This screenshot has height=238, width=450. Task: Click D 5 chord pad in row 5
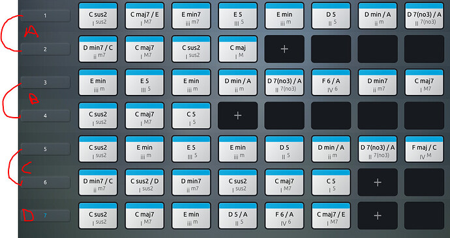284,149
